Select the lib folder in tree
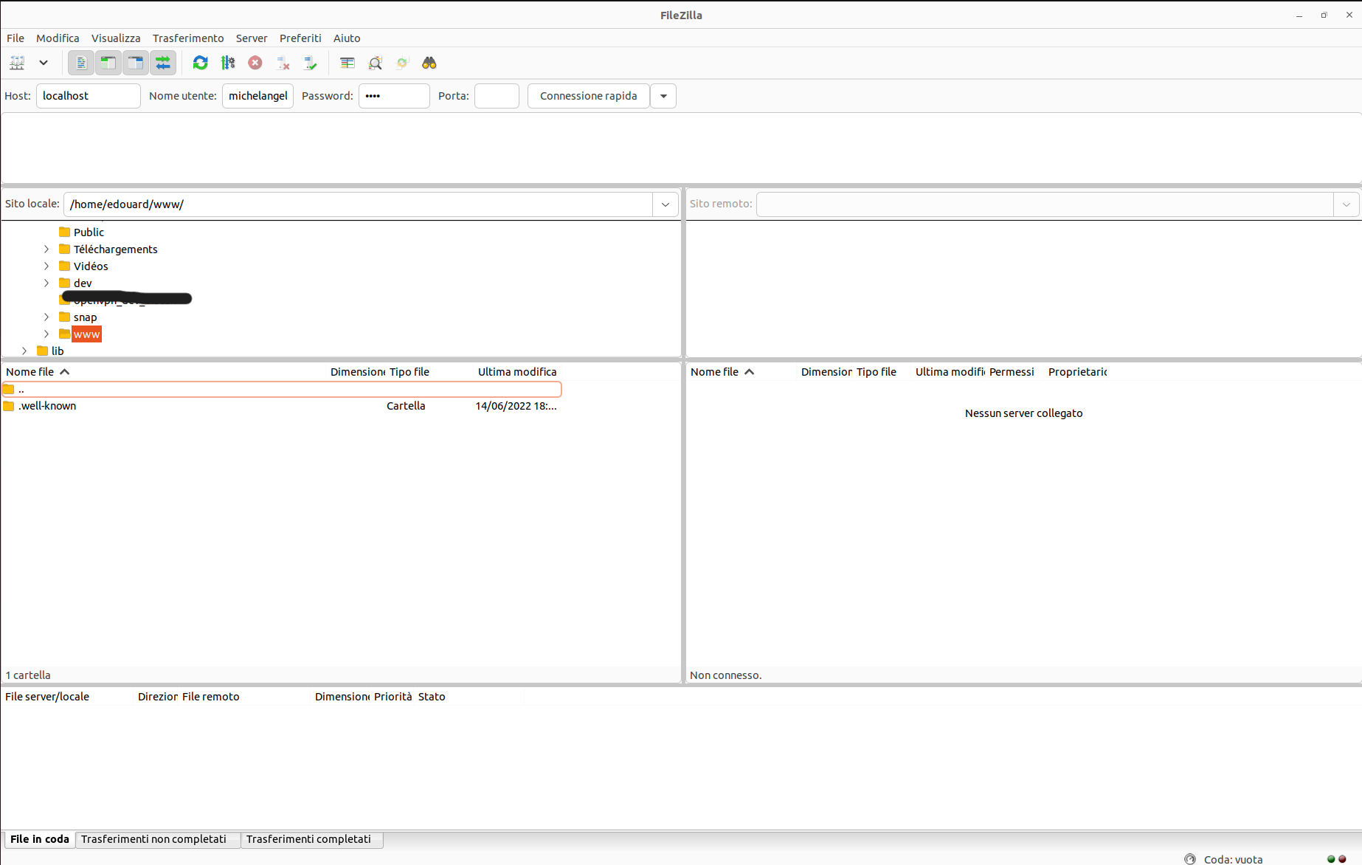The width and height of the screenshot is (1362, 865). click(x=58, y=351)
